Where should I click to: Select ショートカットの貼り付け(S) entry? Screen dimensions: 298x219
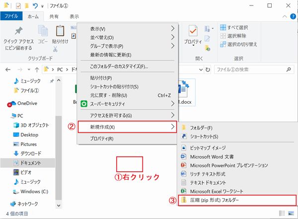pos(127,87)
